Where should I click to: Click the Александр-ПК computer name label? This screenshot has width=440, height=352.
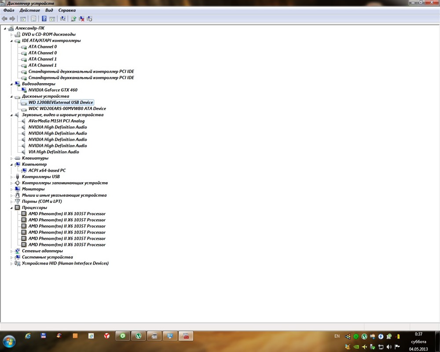30,28
